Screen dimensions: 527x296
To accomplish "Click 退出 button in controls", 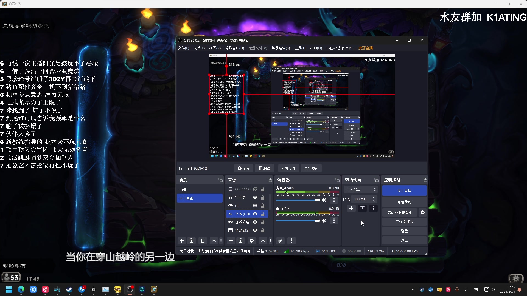I will click(404, 240).
